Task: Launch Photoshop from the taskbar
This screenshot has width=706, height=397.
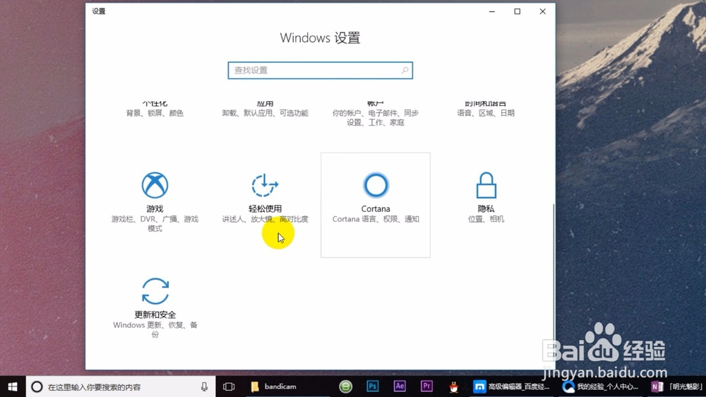Action: point(372,386)
